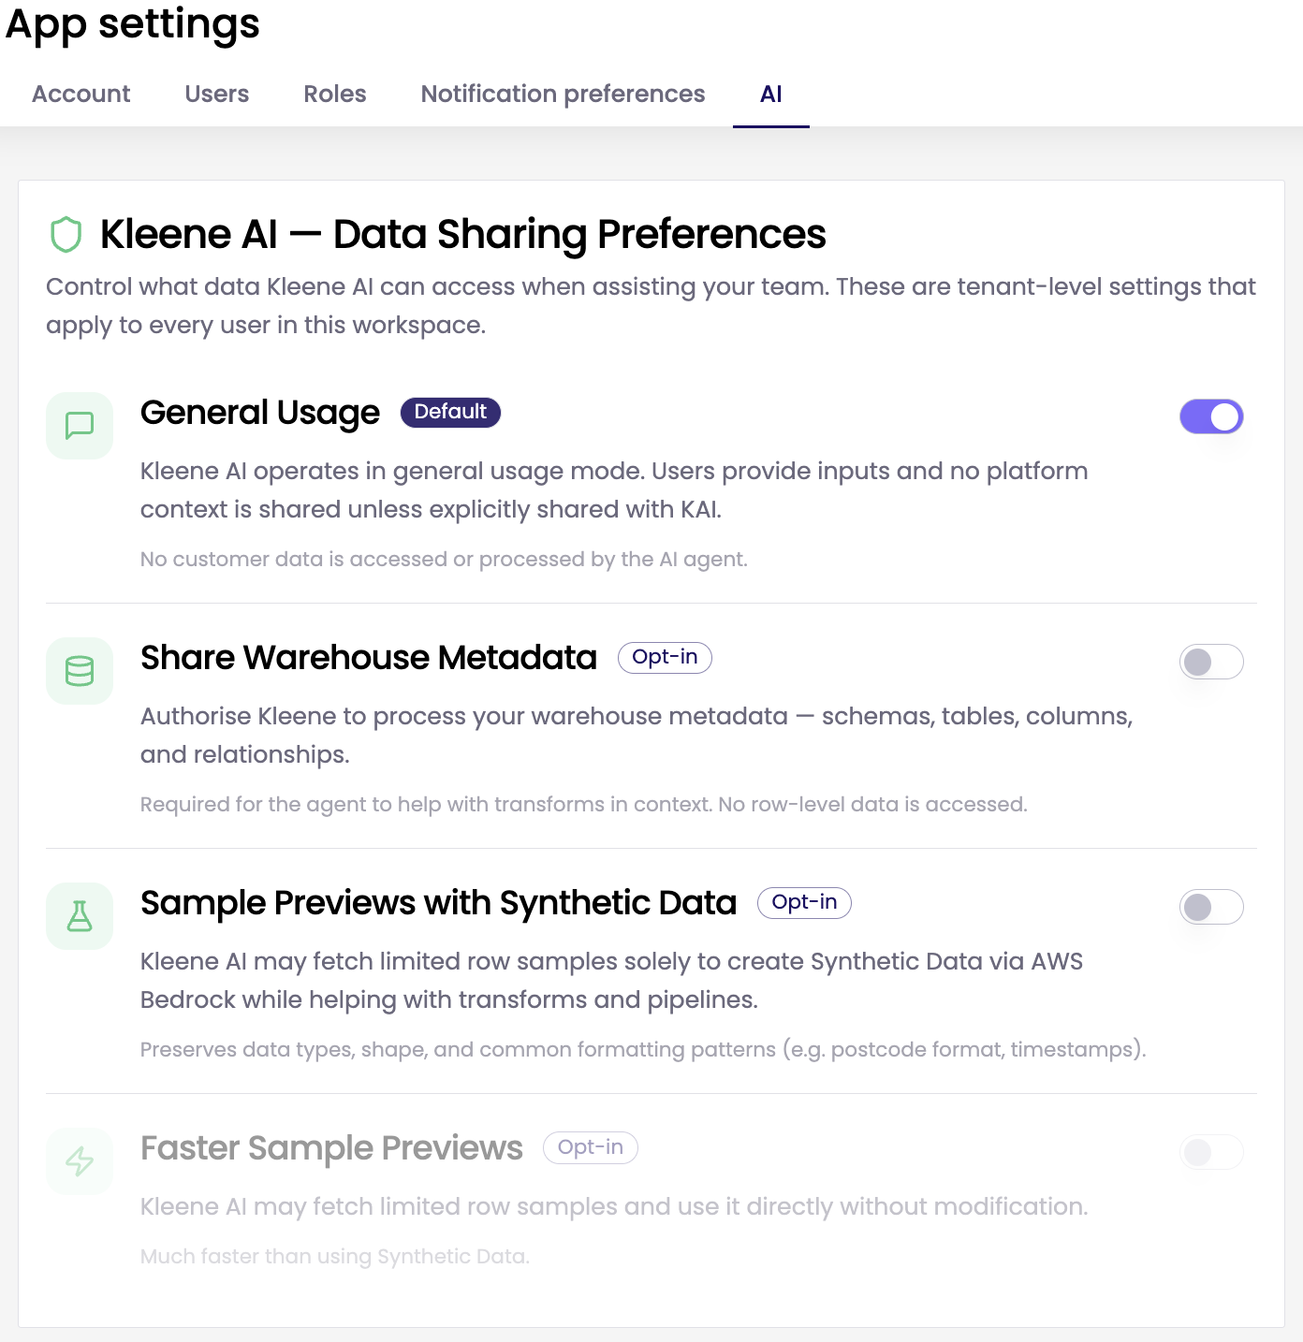Click the 'Authorise Kleene to process' description

637,736
